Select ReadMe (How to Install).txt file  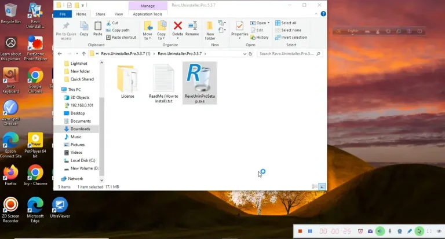click(163, 84)
